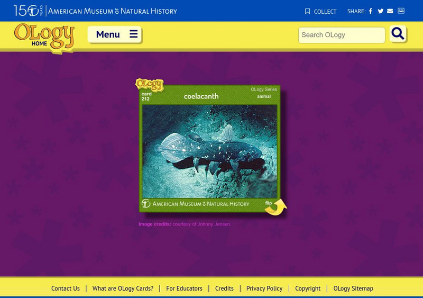The image size is (423, 298).
Task: Open the Menu button
Action: (115, 34)
